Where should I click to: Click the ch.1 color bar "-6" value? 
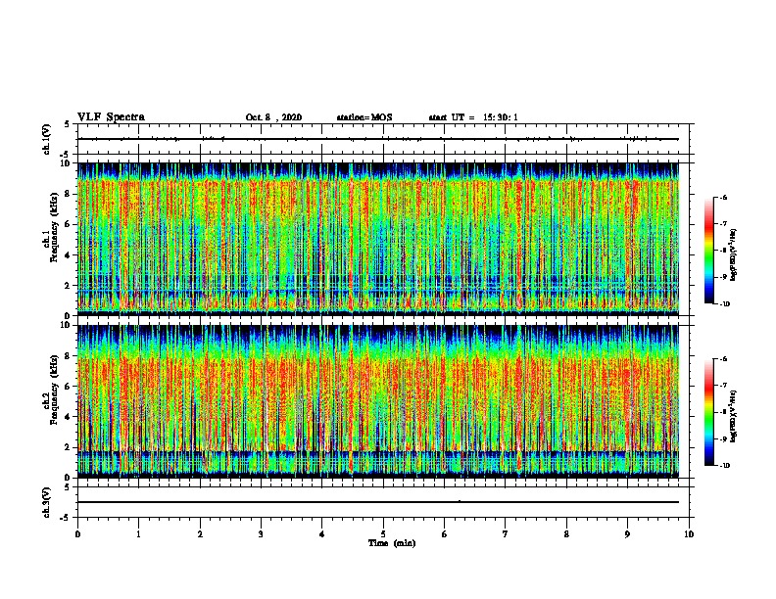pyautogui.click(x=723, y=198)
